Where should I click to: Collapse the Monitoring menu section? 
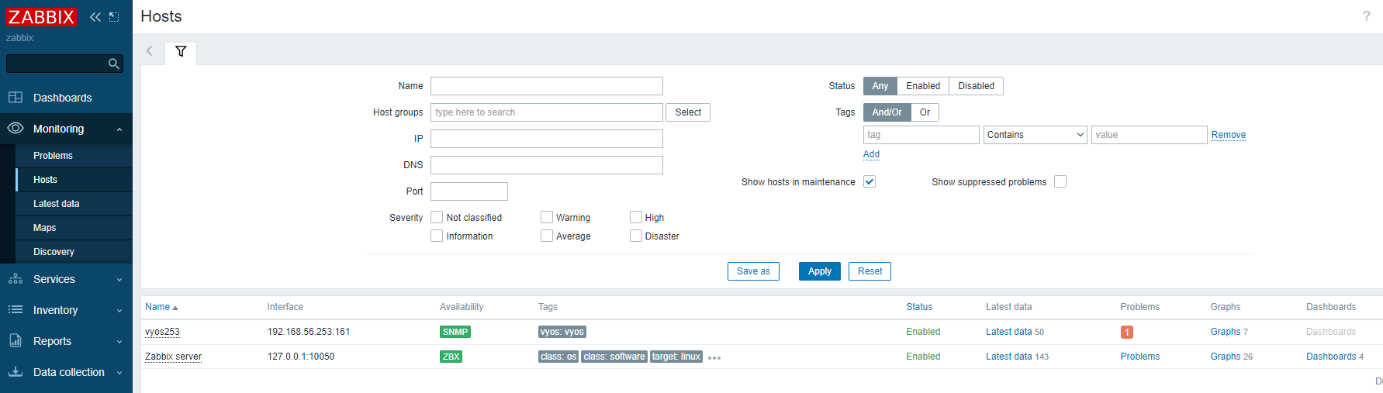click(119, 129)
